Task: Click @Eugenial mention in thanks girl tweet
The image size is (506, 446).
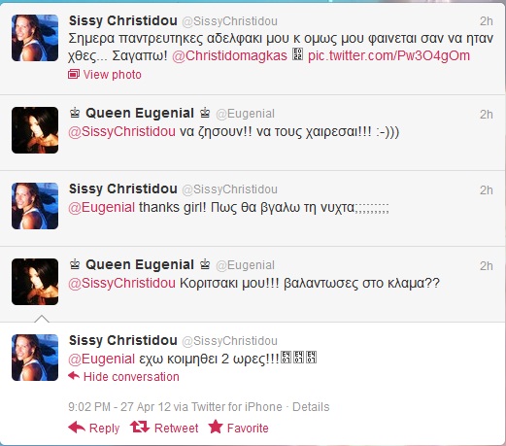Action: (x=101, y=207)
